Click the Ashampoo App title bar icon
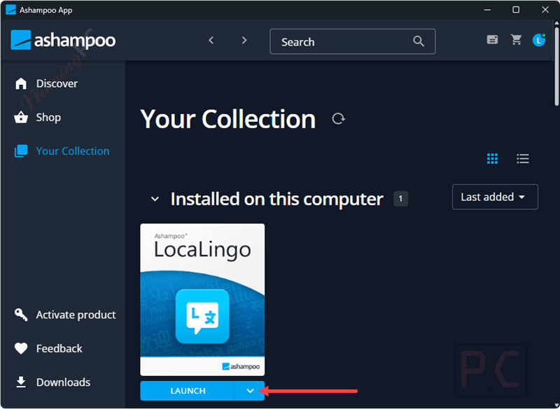This screenshot has width=560, height=409. point(10,10)
